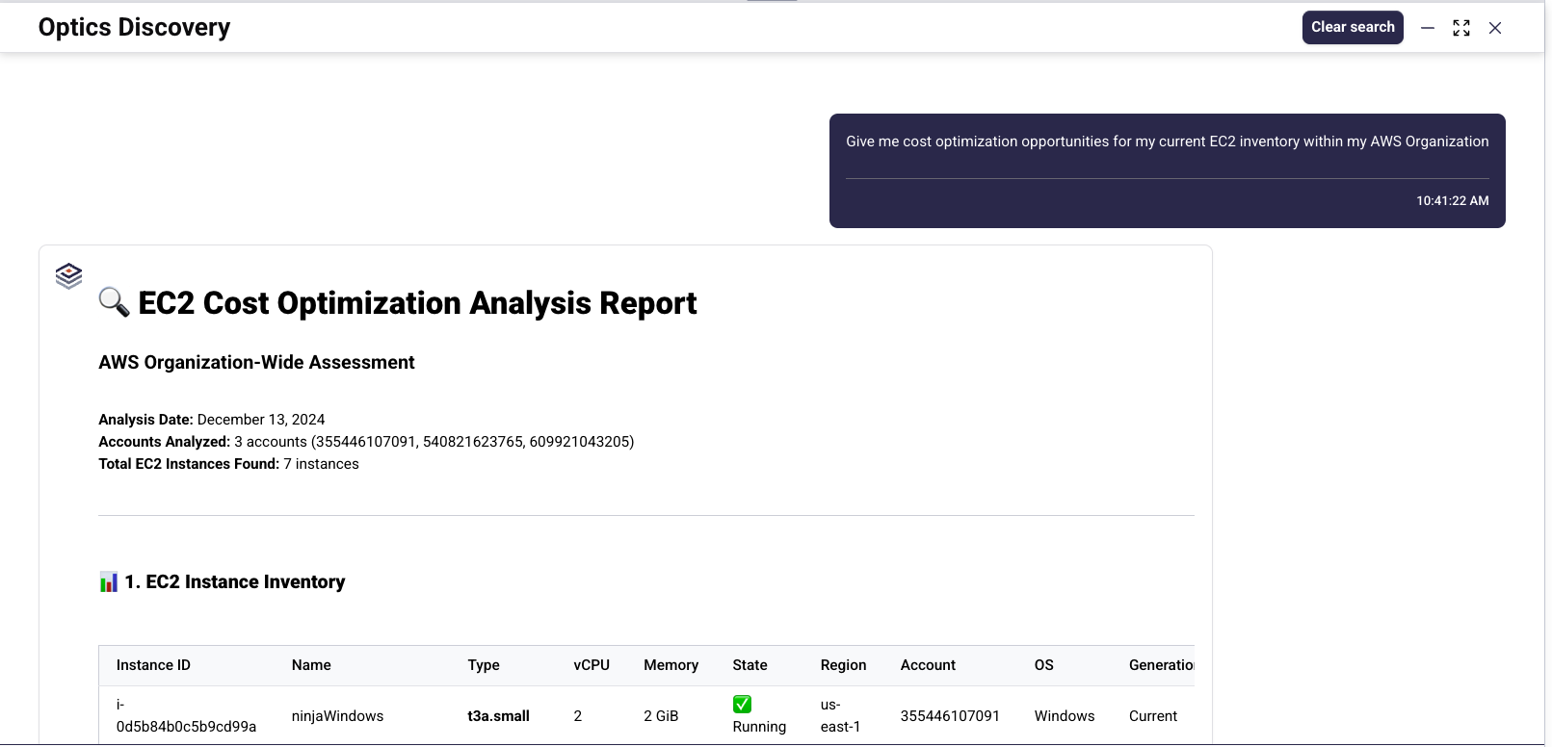Click the user's cost optimization prompt message
Screen dimensions: 1552x747
[x=1167, y=142]
